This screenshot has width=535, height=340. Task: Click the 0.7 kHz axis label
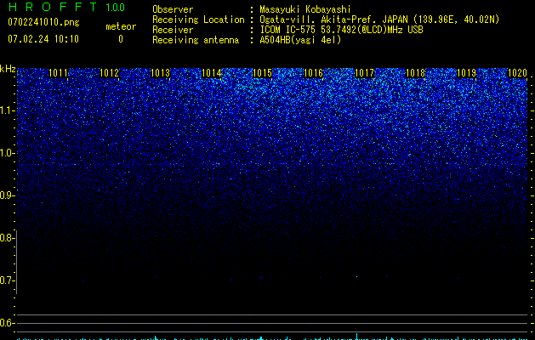click(7, 280)
